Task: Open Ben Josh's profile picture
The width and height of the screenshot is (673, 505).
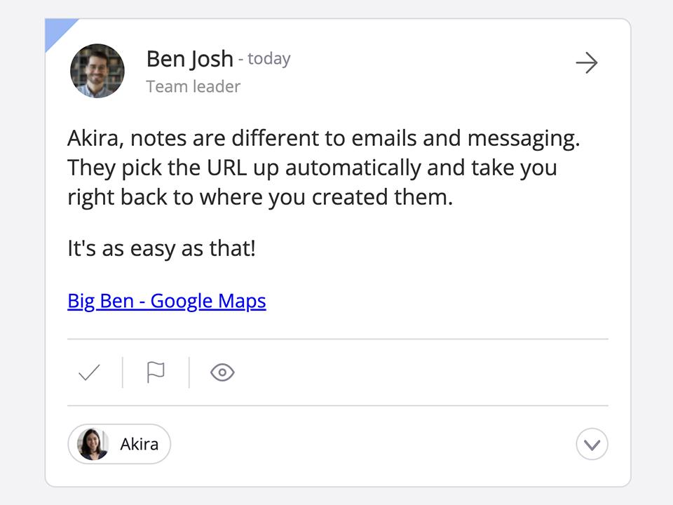Action: click(x=97, y=71)
